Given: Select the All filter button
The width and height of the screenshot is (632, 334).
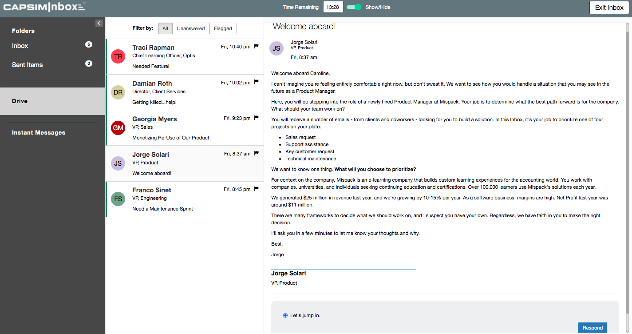Looking at the screenshot, I should (165, 28).
